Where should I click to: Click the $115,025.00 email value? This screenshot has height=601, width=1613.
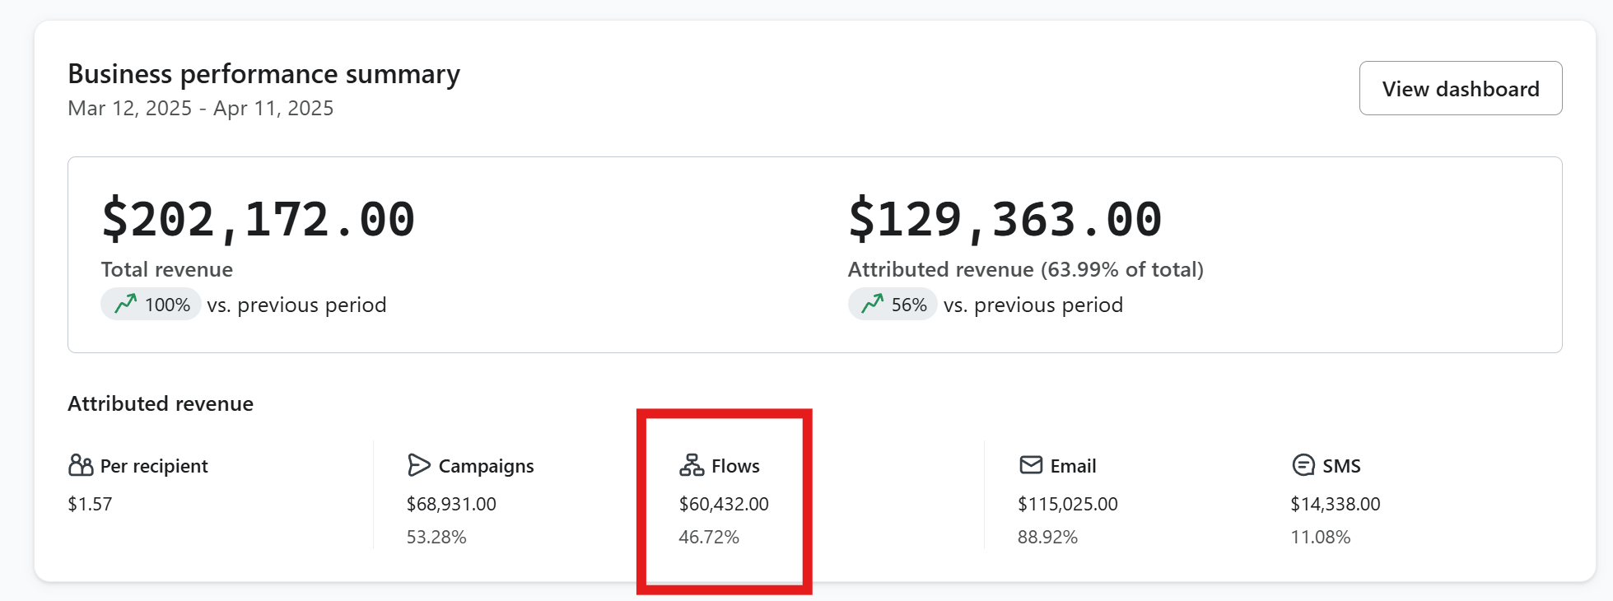click(x=1068, y=504)
